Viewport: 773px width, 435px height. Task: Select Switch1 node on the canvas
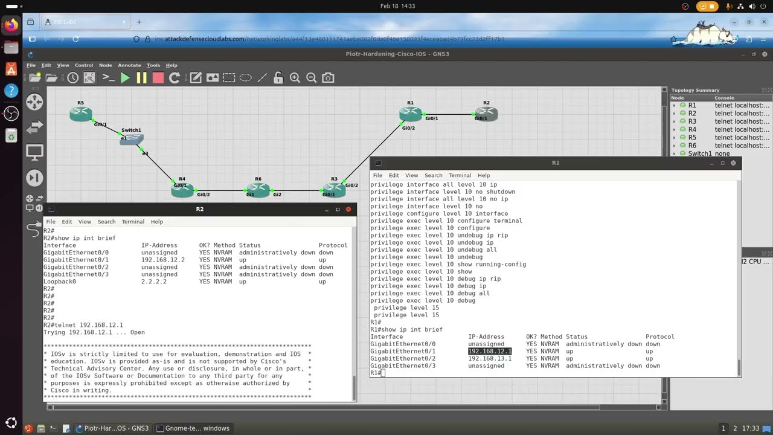click(x=131, y=140)
